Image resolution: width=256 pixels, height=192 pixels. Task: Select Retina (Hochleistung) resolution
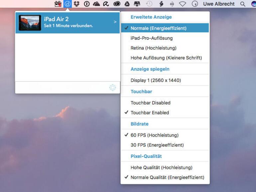click(165, 48)
